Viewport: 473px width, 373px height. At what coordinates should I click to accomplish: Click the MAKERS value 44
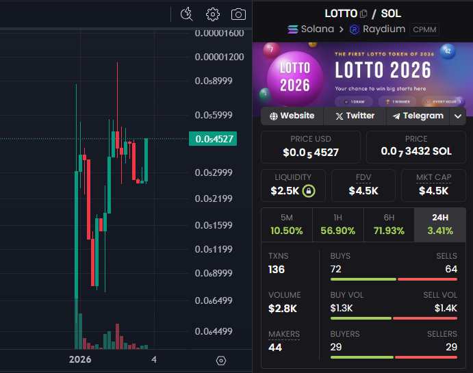[275, 348]
